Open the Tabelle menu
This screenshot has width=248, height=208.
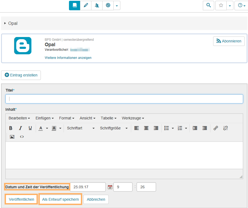(x=108, y=118)
